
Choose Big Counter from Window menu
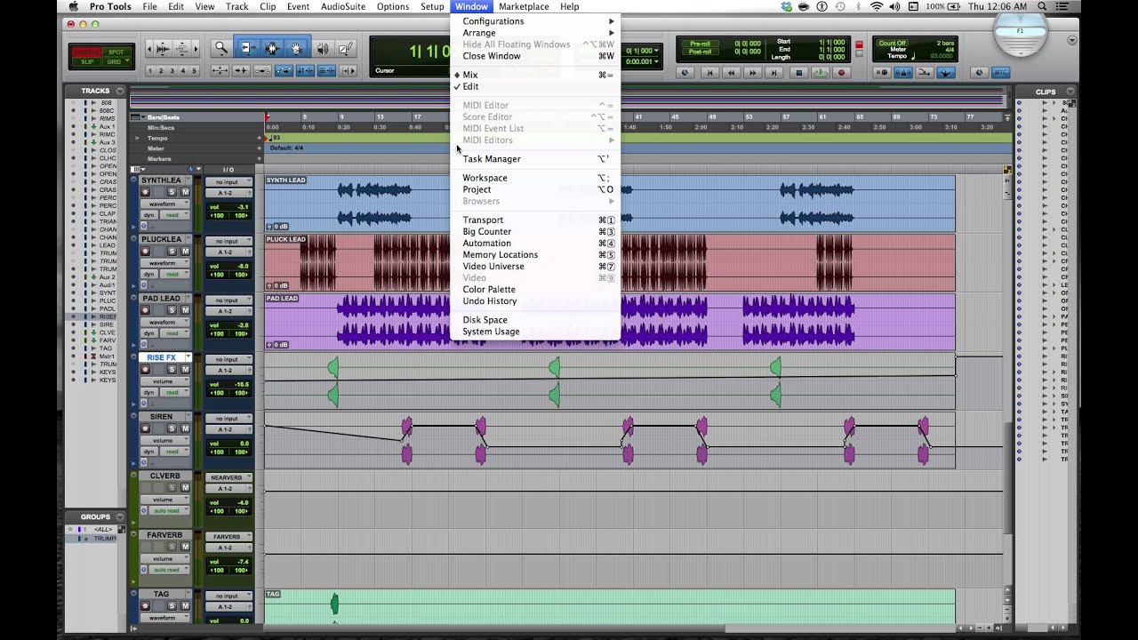click(x=534, y=231)
